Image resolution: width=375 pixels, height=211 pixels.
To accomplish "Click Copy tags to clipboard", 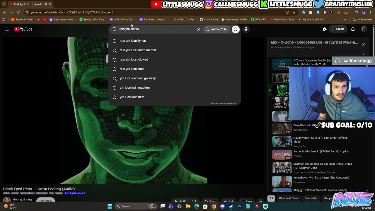I will (75, 193).
